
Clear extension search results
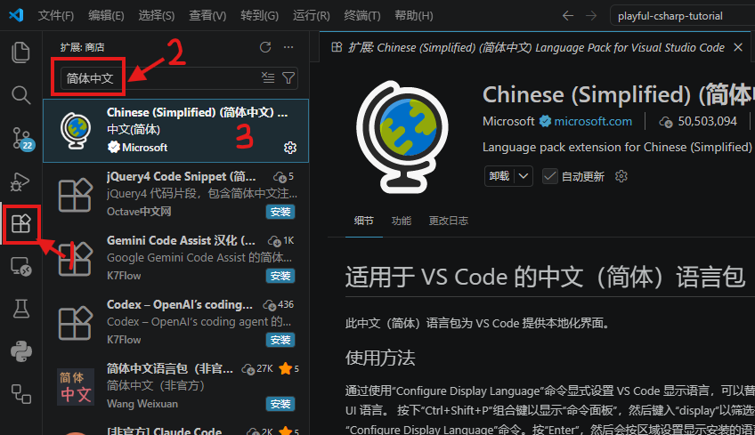pyautogui.click(x=268, y=77)
